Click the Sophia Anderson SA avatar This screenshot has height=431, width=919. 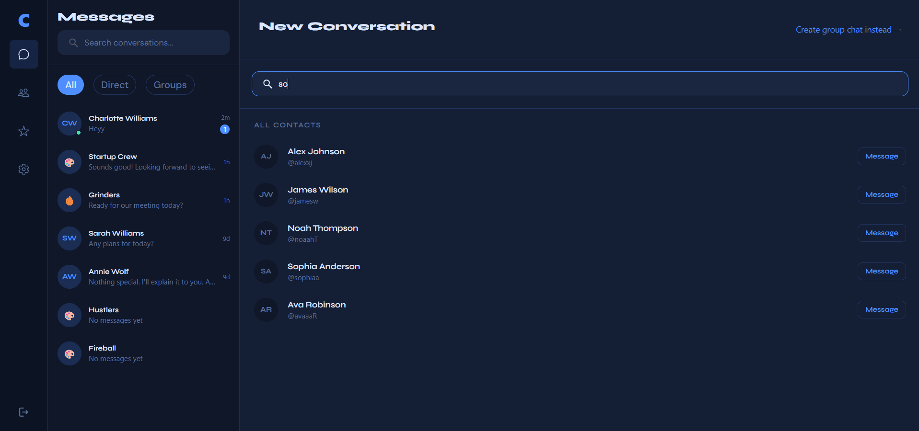tap(266, 272)
